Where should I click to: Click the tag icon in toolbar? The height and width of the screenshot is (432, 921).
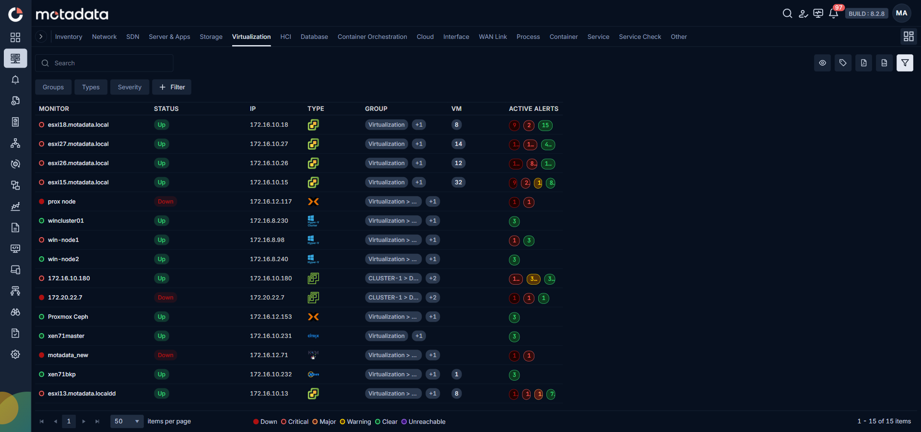843,63
